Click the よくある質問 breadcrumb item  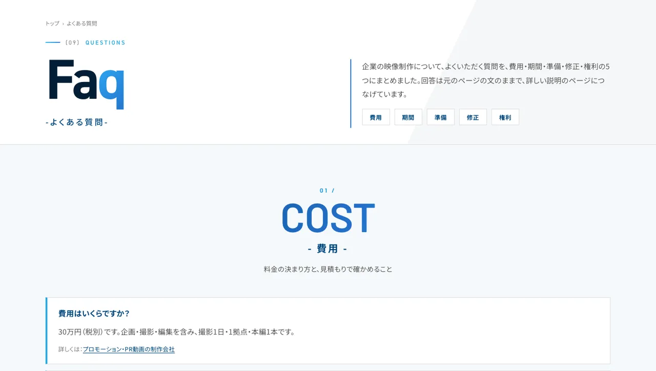pyautogui.click(x=82, y=24)
